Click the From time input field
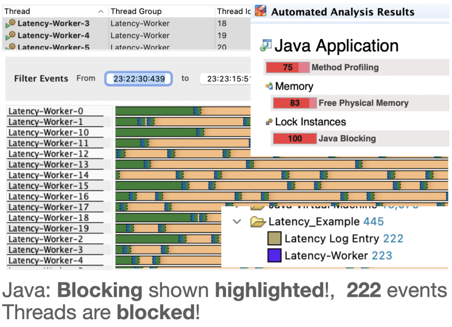This screenshot has height=327, width=452. point(139,79)
